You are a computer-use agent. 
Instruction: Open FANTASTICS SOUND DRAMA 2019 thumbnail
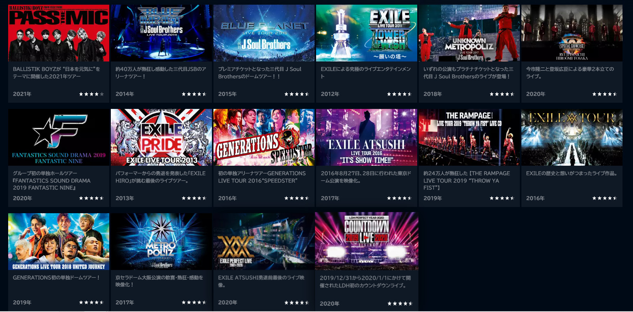coord(59,137)
